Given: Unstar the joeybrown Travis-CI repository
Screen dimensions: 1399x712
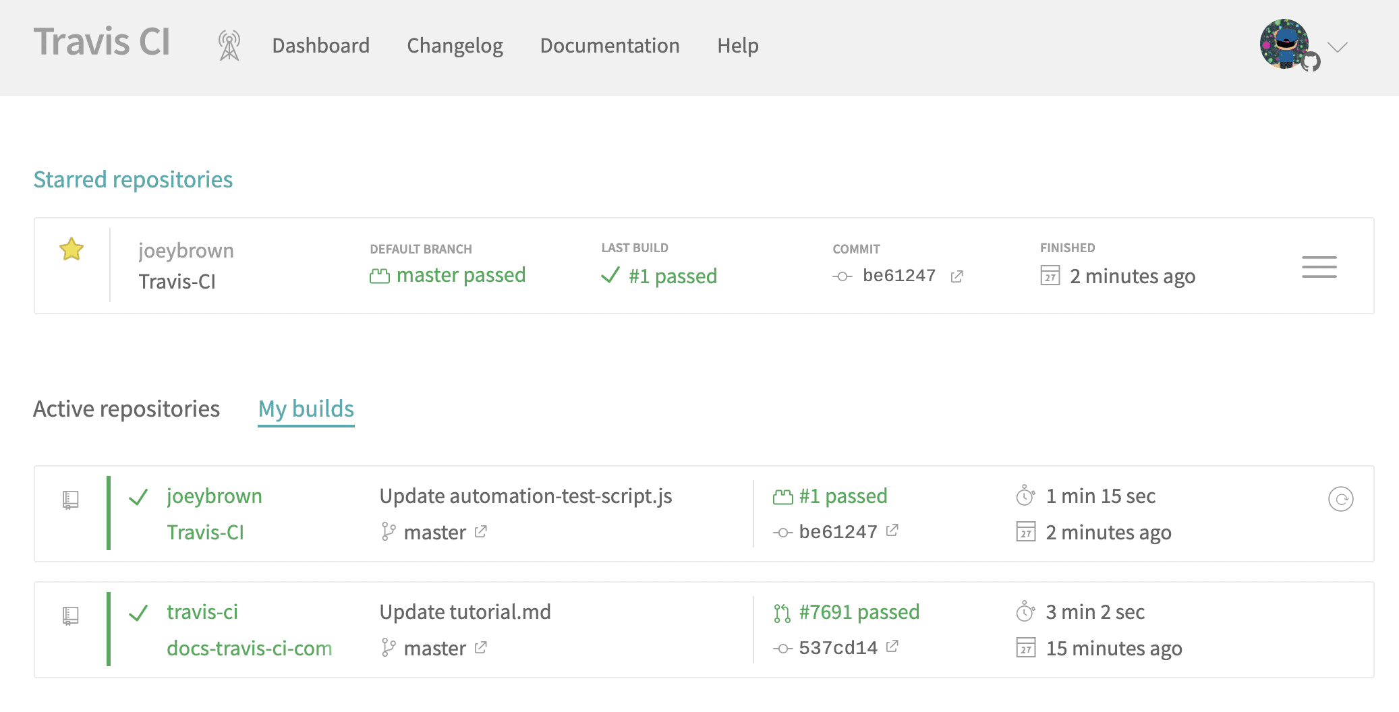Looking at the screenshot, I should (72, 249).
